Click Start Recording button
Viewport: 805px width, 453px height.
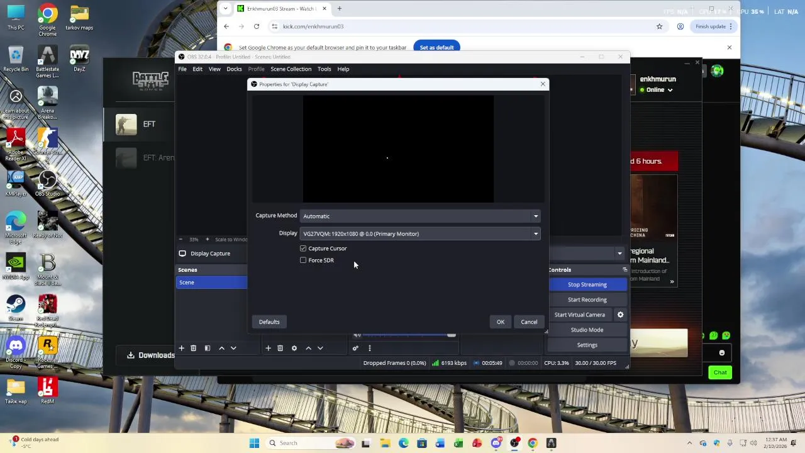(587, 299)
